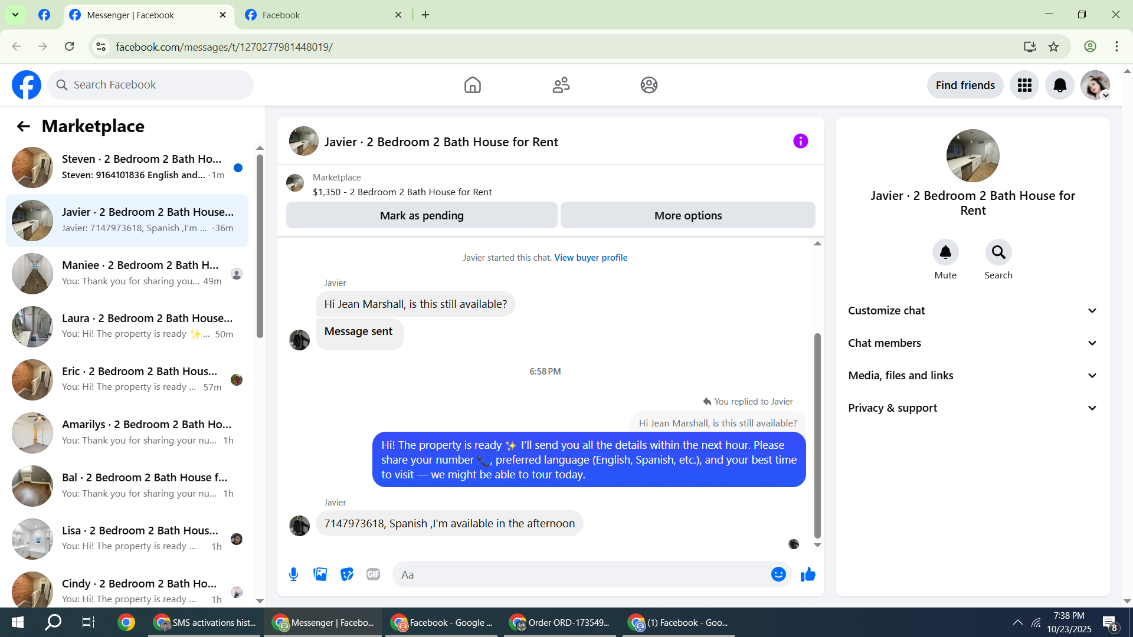Open the sticker picker icon

[x=347, y=574]
